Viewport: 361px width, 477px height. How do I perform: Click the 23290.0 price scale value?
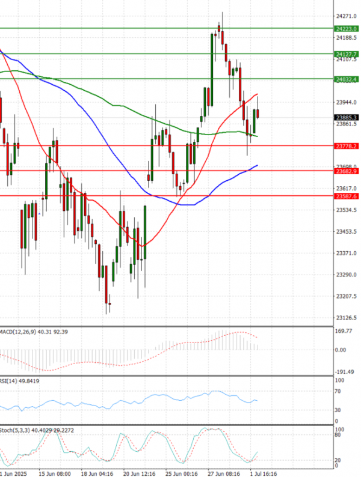(x=346, y=275)
